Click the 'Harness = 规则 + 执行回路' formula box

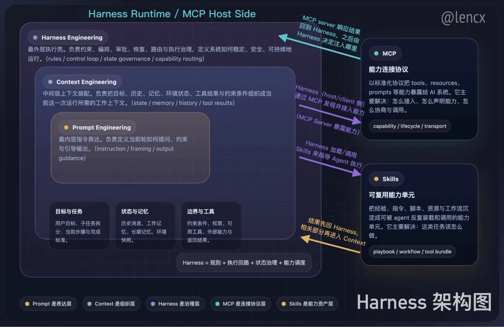point(244,263)
